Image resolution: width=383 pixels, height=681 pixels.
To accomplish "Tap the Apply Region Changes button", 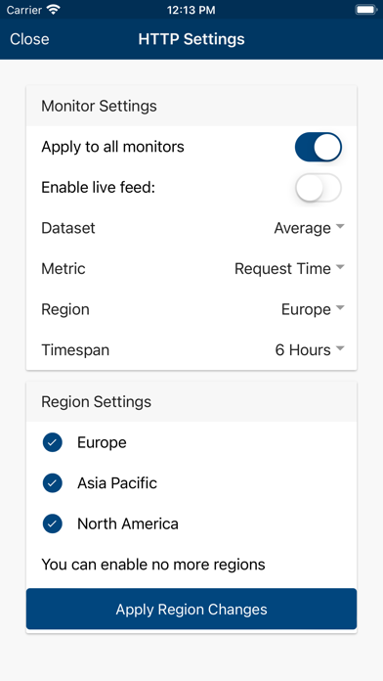I will pyautogui.click(x=191, y=609).
